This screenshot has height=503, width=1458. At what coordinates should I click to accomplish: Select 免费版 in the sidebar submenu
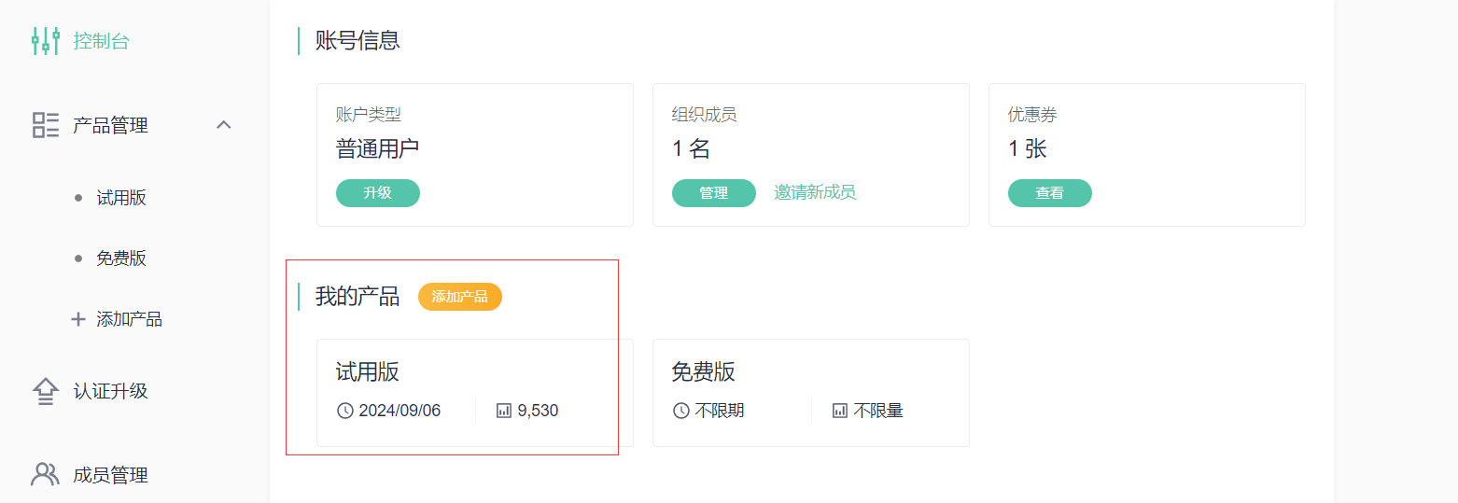tap(121, 258)
